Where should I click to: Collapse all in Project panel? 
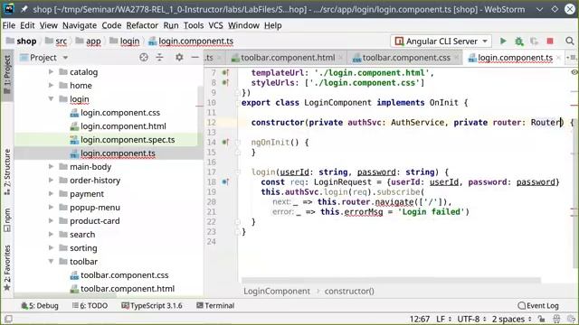tap(159, 58)
